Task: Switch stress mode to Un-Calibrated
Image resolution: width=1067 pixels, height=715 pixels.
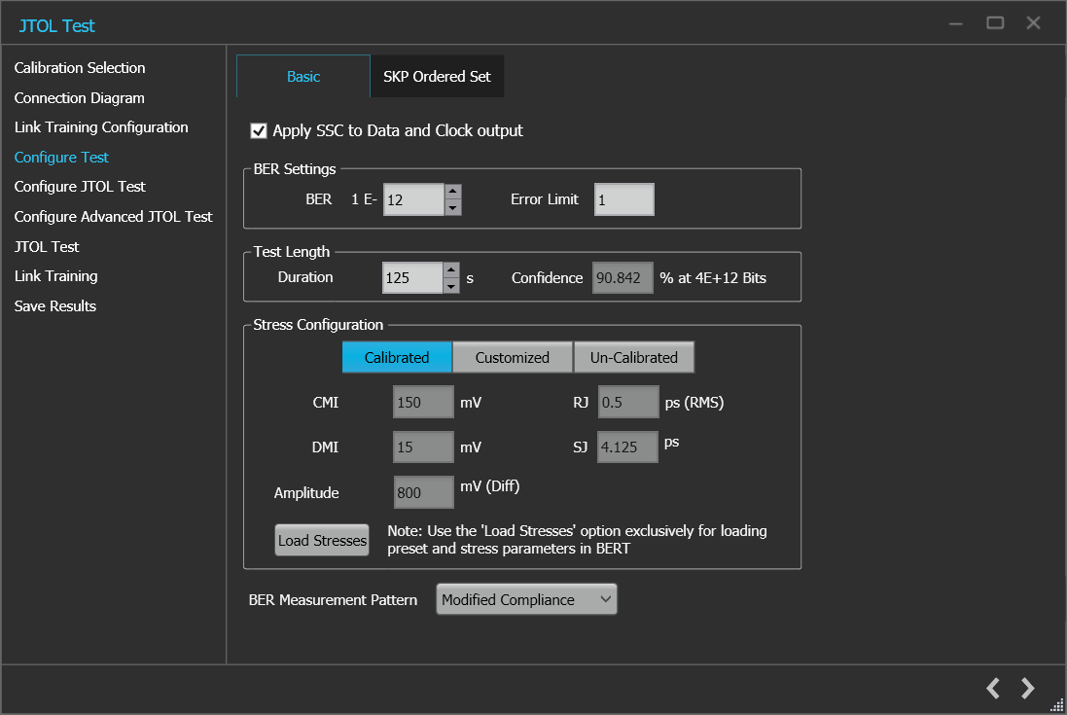Action: pyautogui.click(x=634, y=357)
